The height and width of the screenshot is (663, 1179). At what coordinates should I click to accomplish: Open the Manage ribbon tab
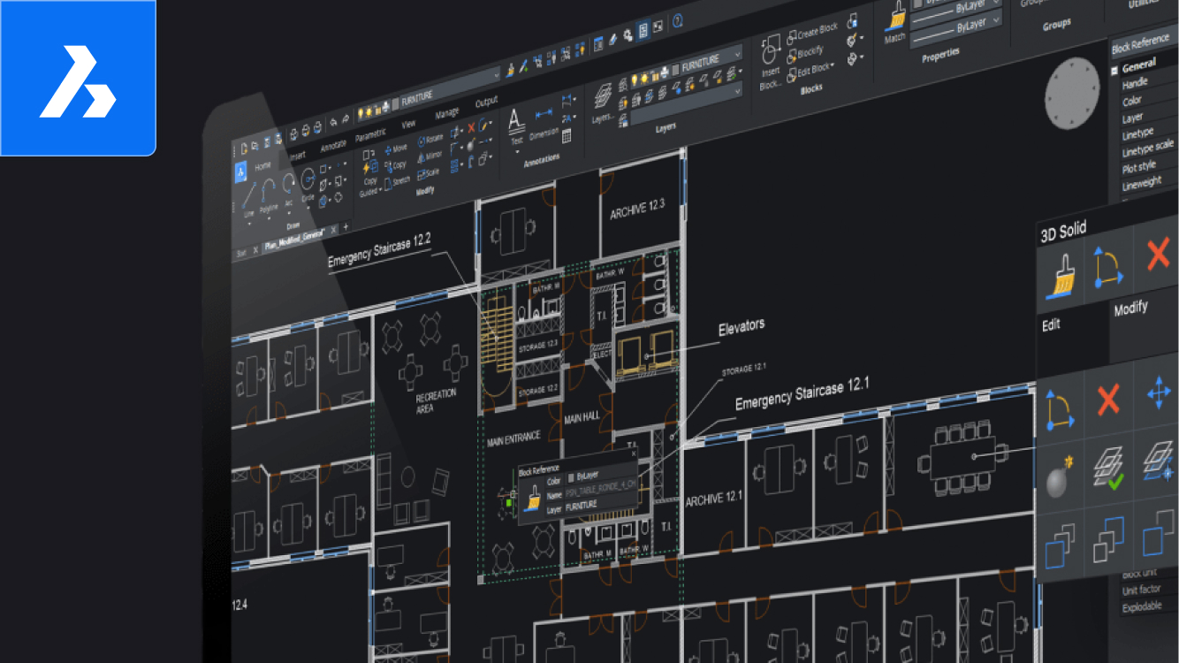pyautogui.click(x=446, y=113)
